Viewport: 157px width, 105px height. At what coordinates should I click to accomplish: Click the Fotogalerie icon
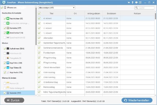pos(8,58)
